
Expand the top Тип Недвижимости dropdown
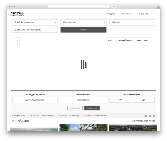click(35, 22)
